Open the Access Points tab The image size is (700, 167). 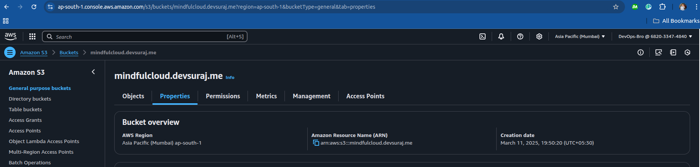[365, 96]
